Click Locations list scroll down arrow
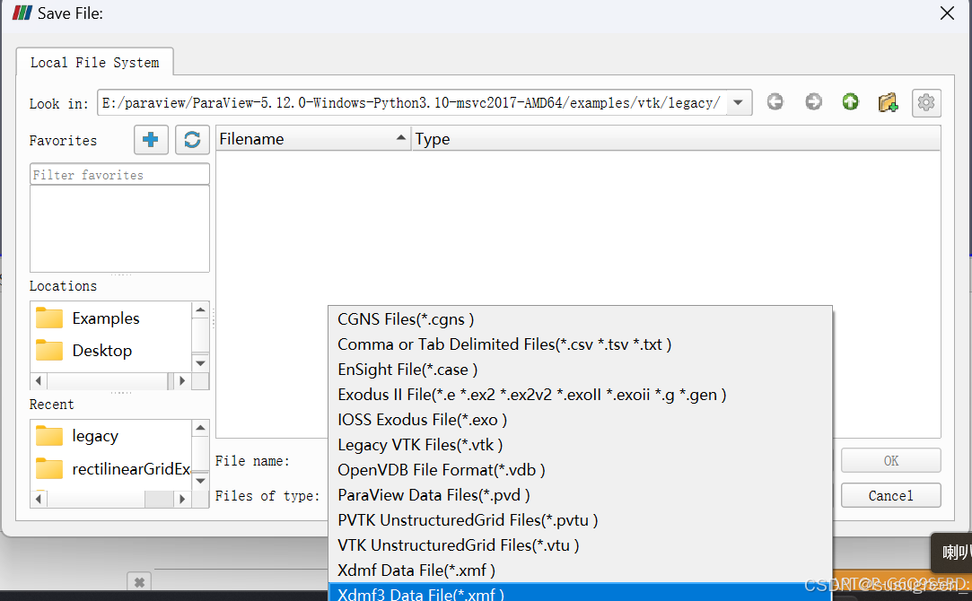 [x=200, y=363]
